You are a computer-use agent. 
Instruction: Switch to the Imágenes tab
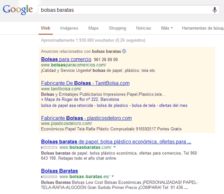[69, 28]
